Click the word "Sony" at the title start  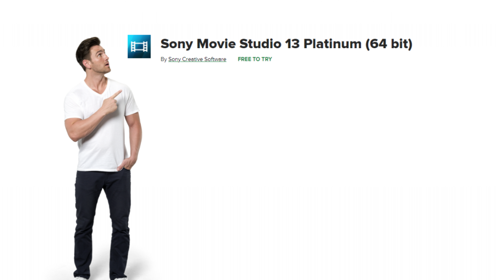pyautogui.click(x=177, y=44)
